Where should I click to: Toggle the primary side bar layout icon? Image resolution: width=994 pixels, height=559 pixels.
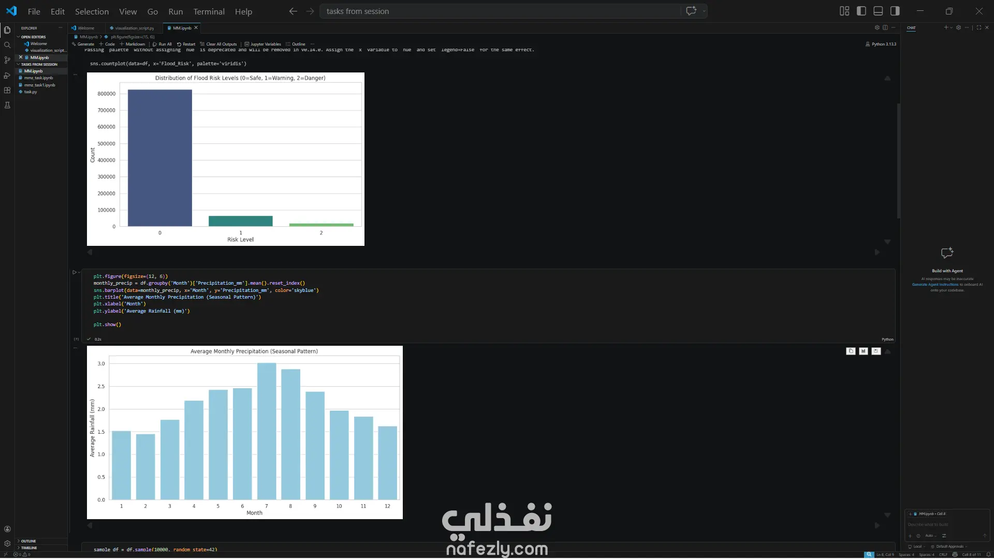tap(861, 11)
